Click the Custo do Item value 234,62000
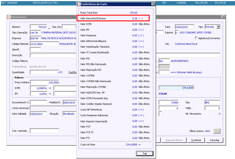 click(x=131, y=144)
